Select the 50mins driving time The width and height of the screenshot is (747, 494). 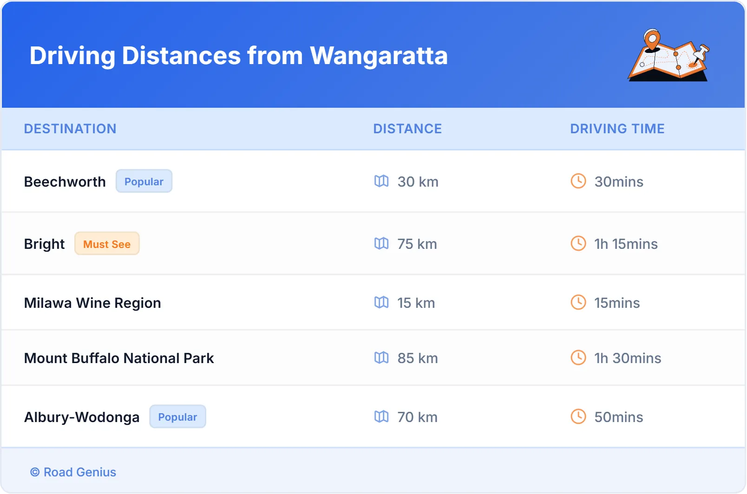[x=619, y=417]
